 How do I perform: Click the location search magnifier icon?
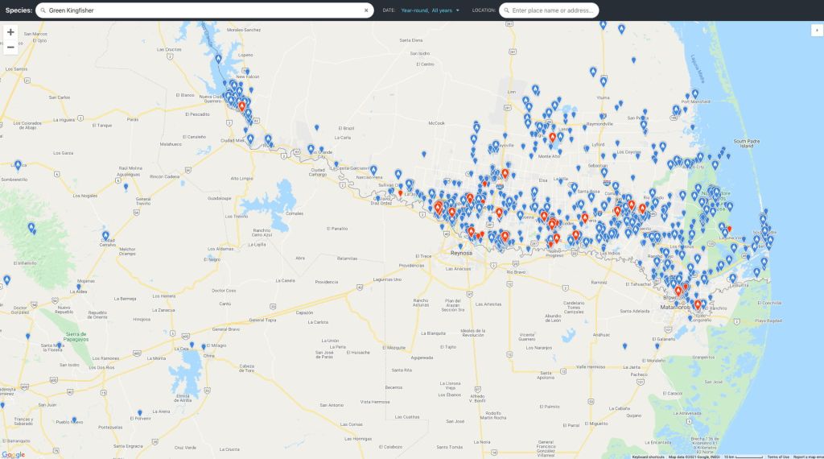point(505,10)
